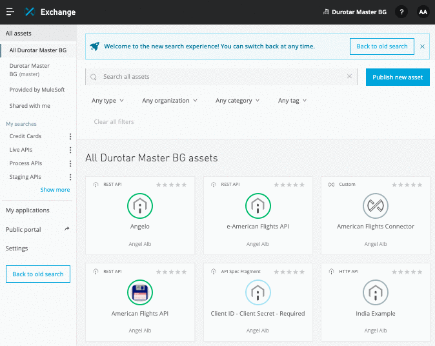The image size is (435, 346).
Task: Click Durotar Master BG organization switcher
Action: point(355,12)
